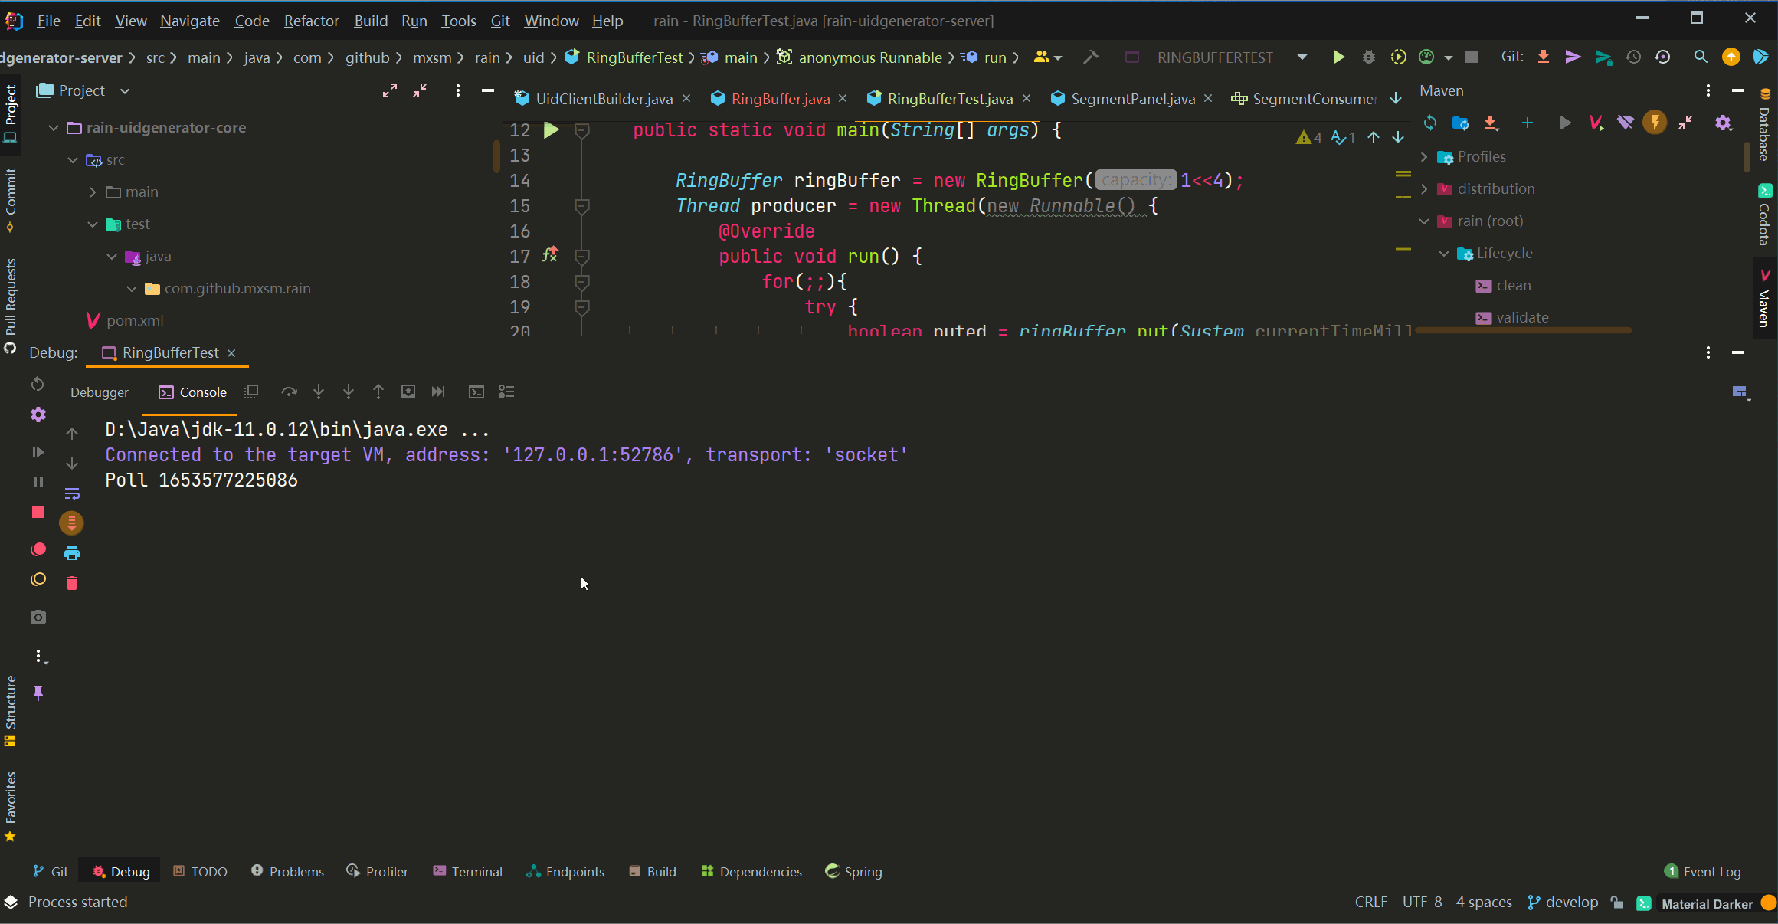Step over the current line in the debugger
Viewport: 1778px width, 924px height.
pos(290,392)
